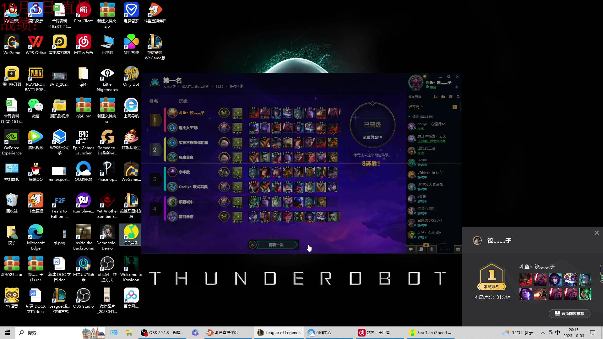Select friend 斗鱼、CokiyOy in friends list
This screenshot has height=339, width=603.
click(x=433, y=235)
